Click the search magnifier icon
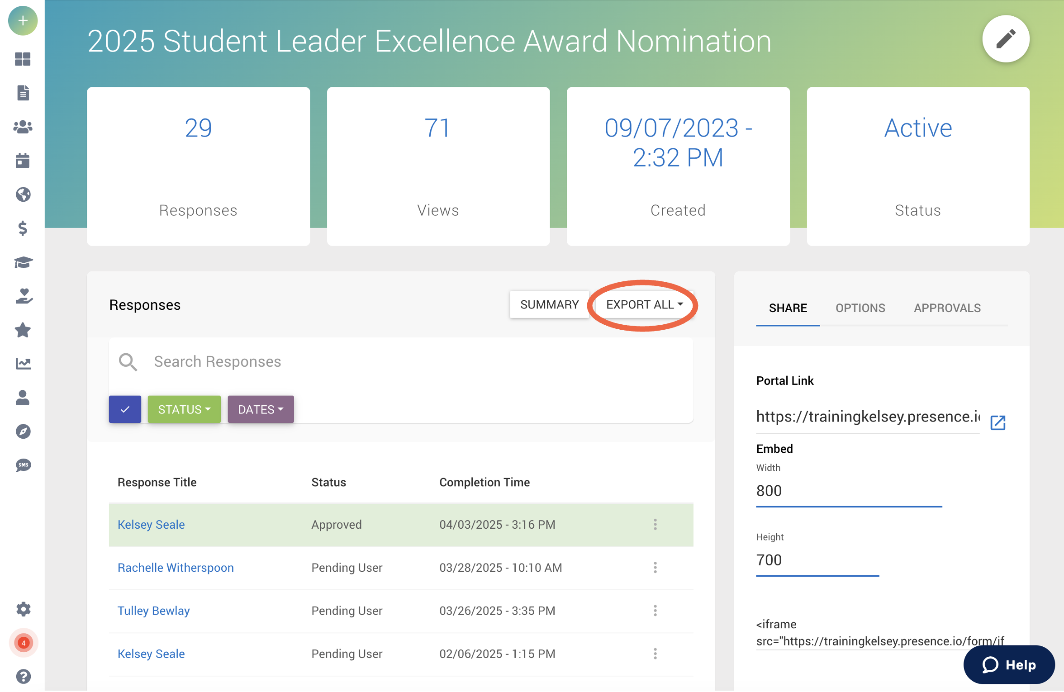The width and height of the screenshot is (1064, 692). (128, 362)
